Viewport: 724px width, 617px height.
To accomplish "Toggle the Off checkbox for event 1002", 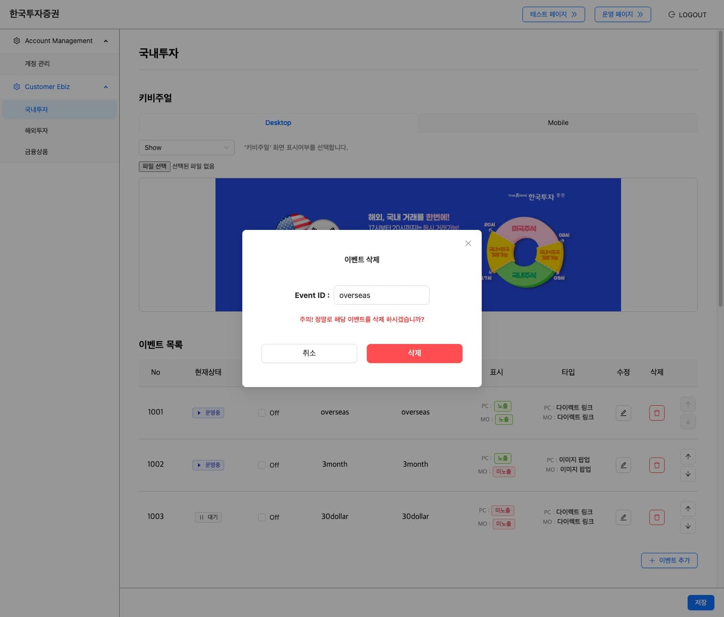I will point(262,465).
